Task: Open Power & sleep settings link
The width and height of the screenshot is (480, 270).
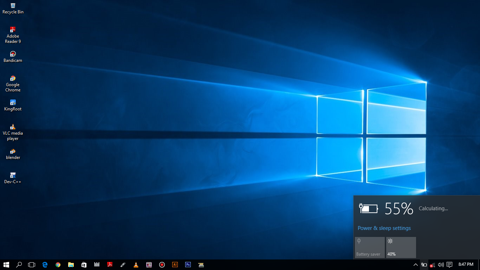Action: click(x=384, y=228)
